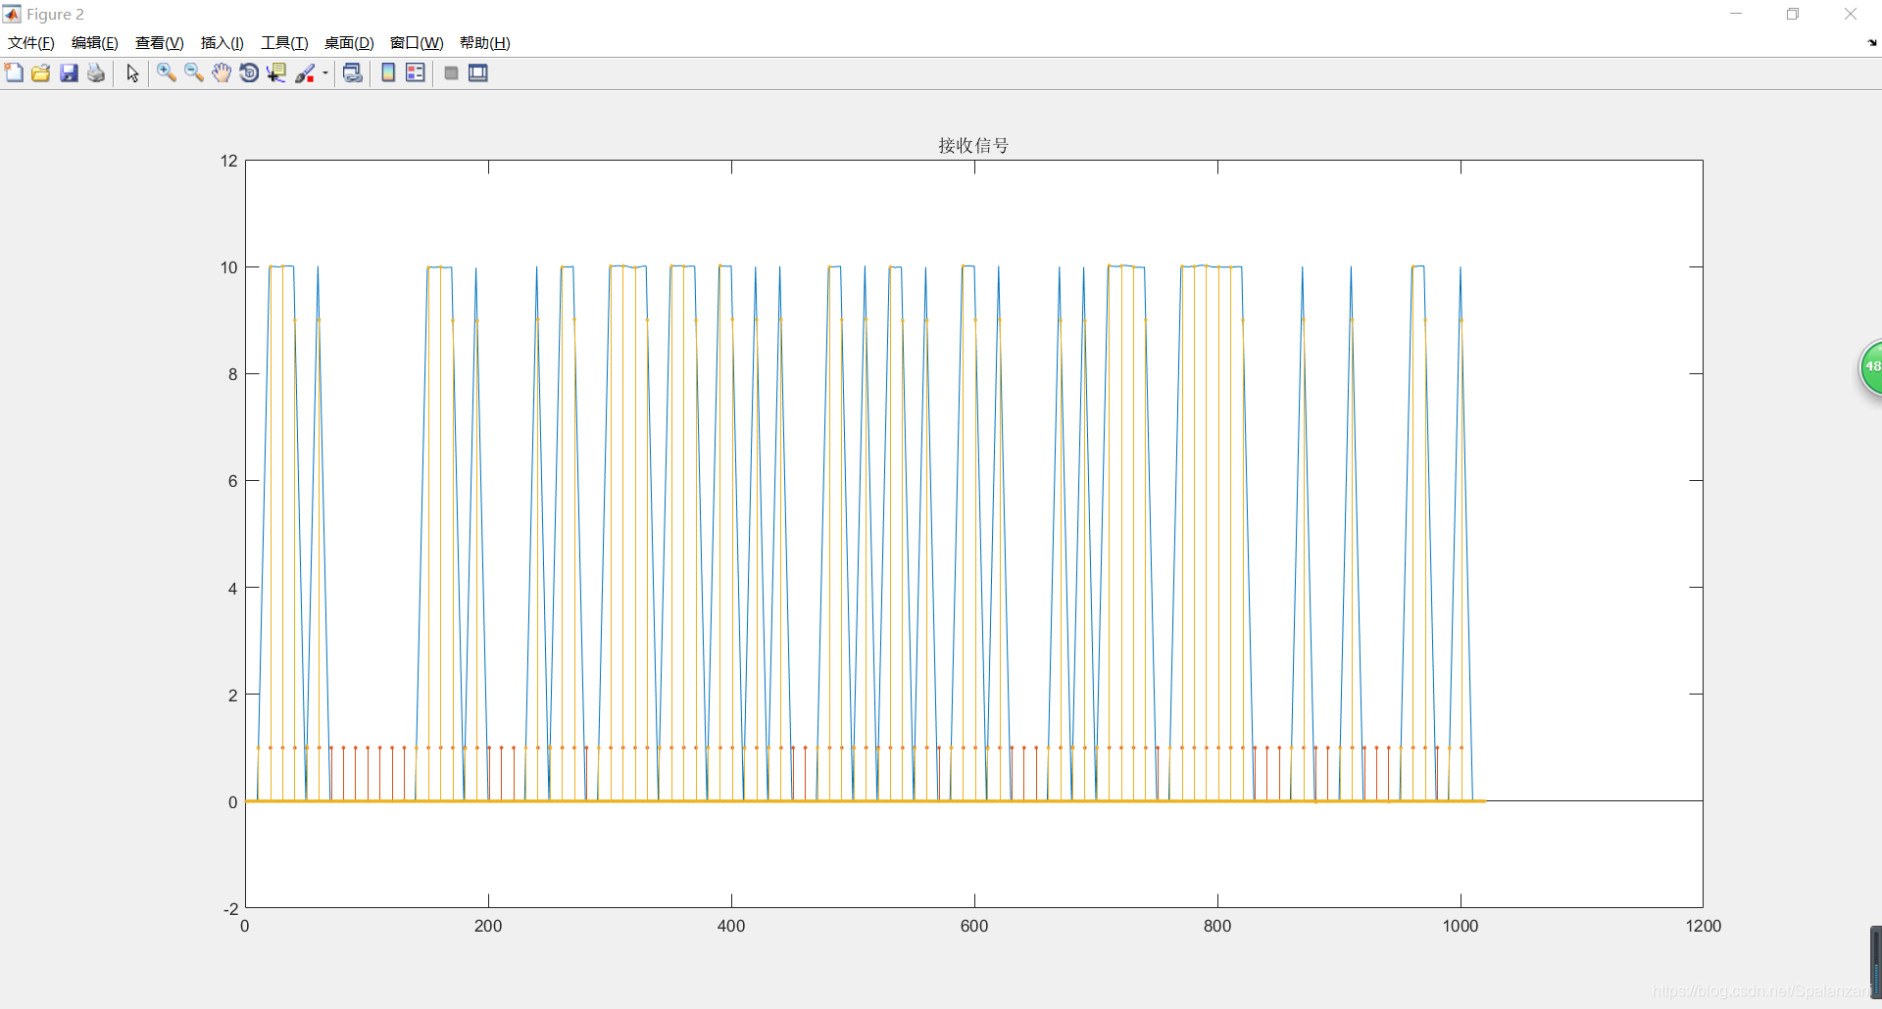This screenshot has height=1009, width=1882.
Task: Activate the Zoom Out magnifier tool
Action: pos(194,73)
